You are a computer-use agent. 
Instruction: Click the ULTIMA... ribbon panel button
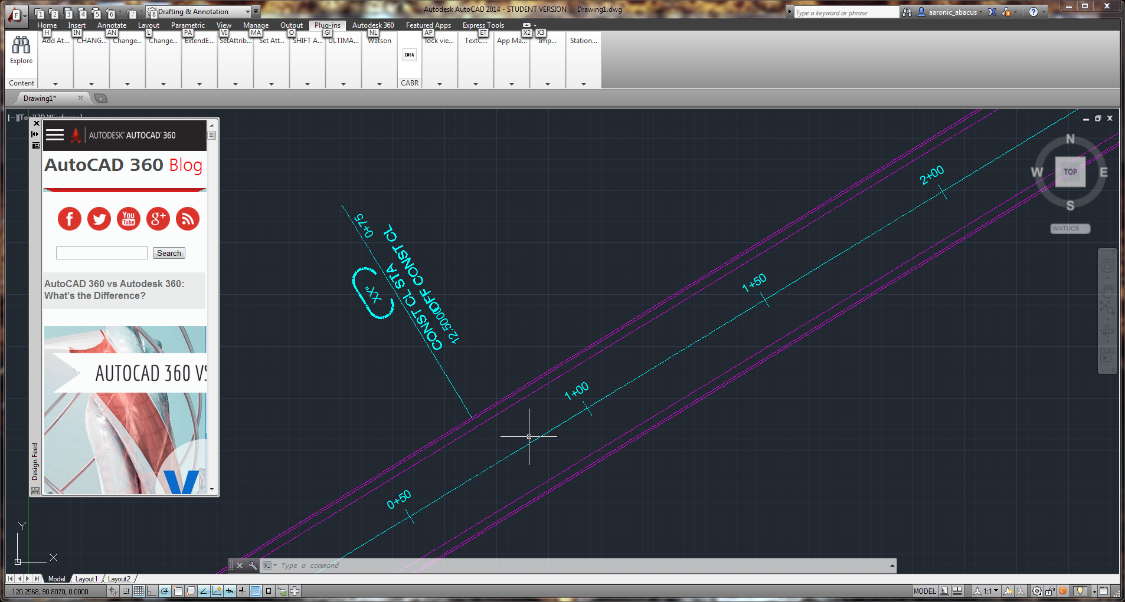(x=344, y=41)
